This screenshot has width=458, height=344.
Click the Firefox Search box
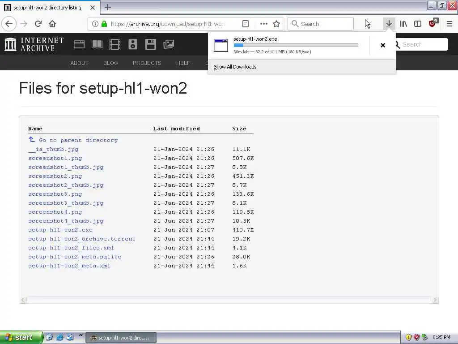tap(321, 24)
